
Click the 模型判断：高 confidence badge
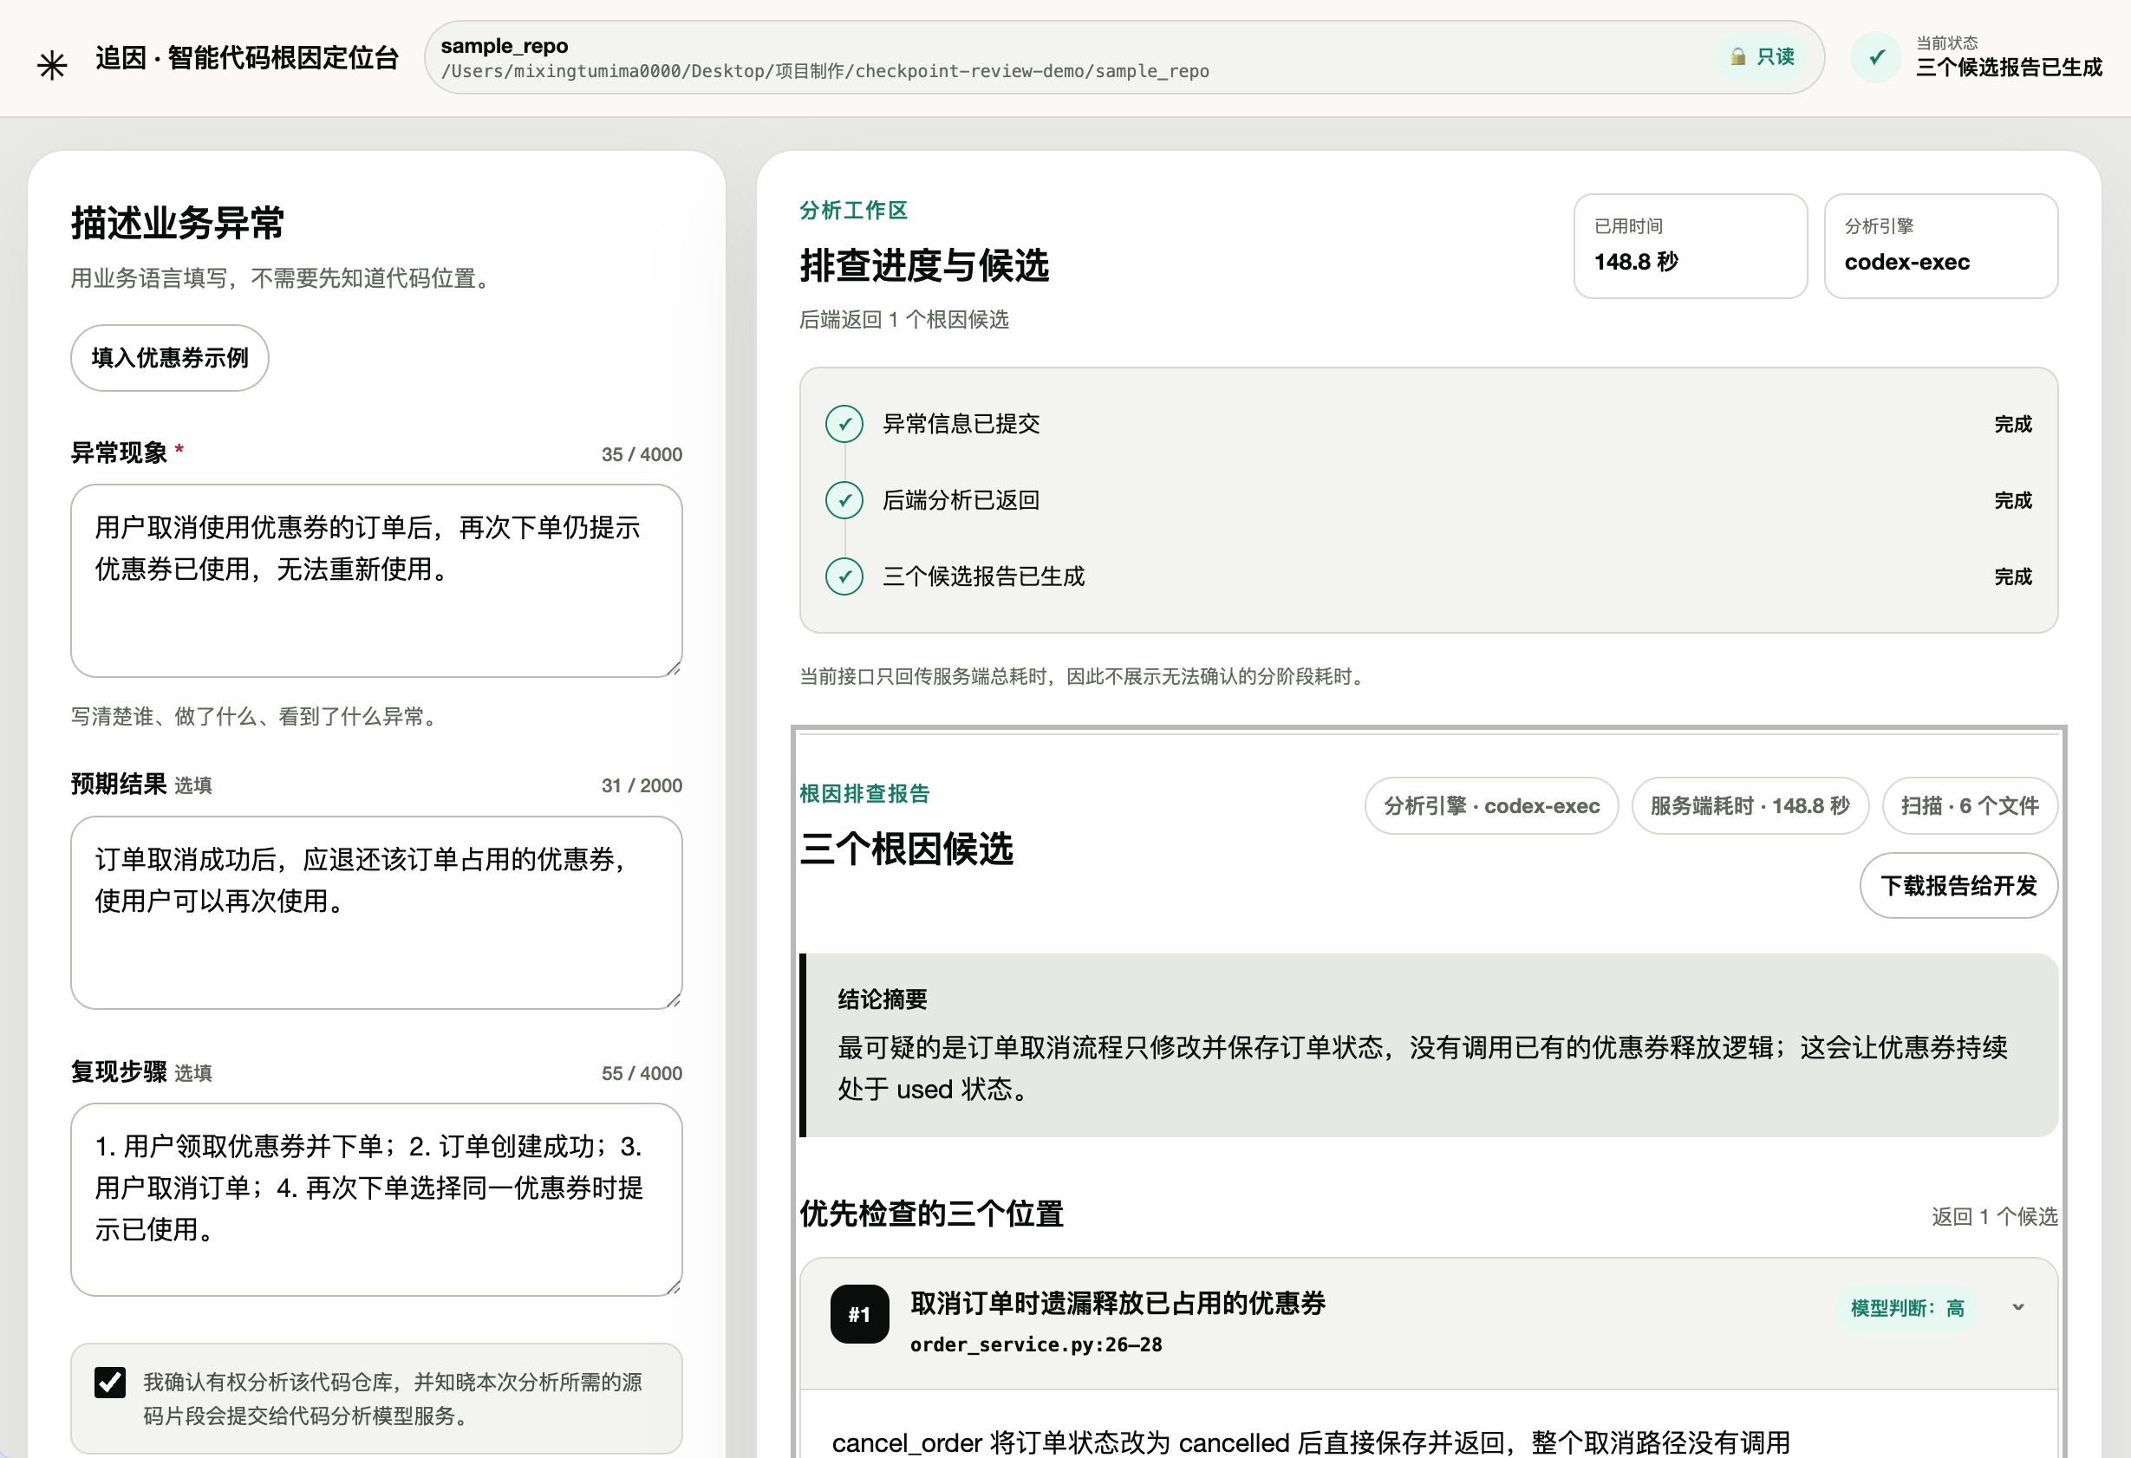1907,1306
